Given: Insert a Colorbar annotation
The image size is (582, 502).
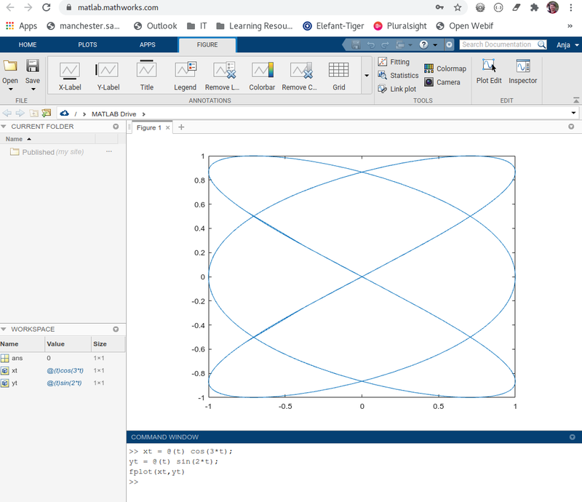Looking at the screenshot, I should 262,75.
